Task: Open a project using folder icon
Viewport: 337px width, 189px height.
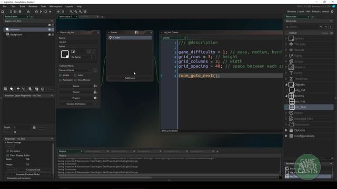Action: coord(15,12)
